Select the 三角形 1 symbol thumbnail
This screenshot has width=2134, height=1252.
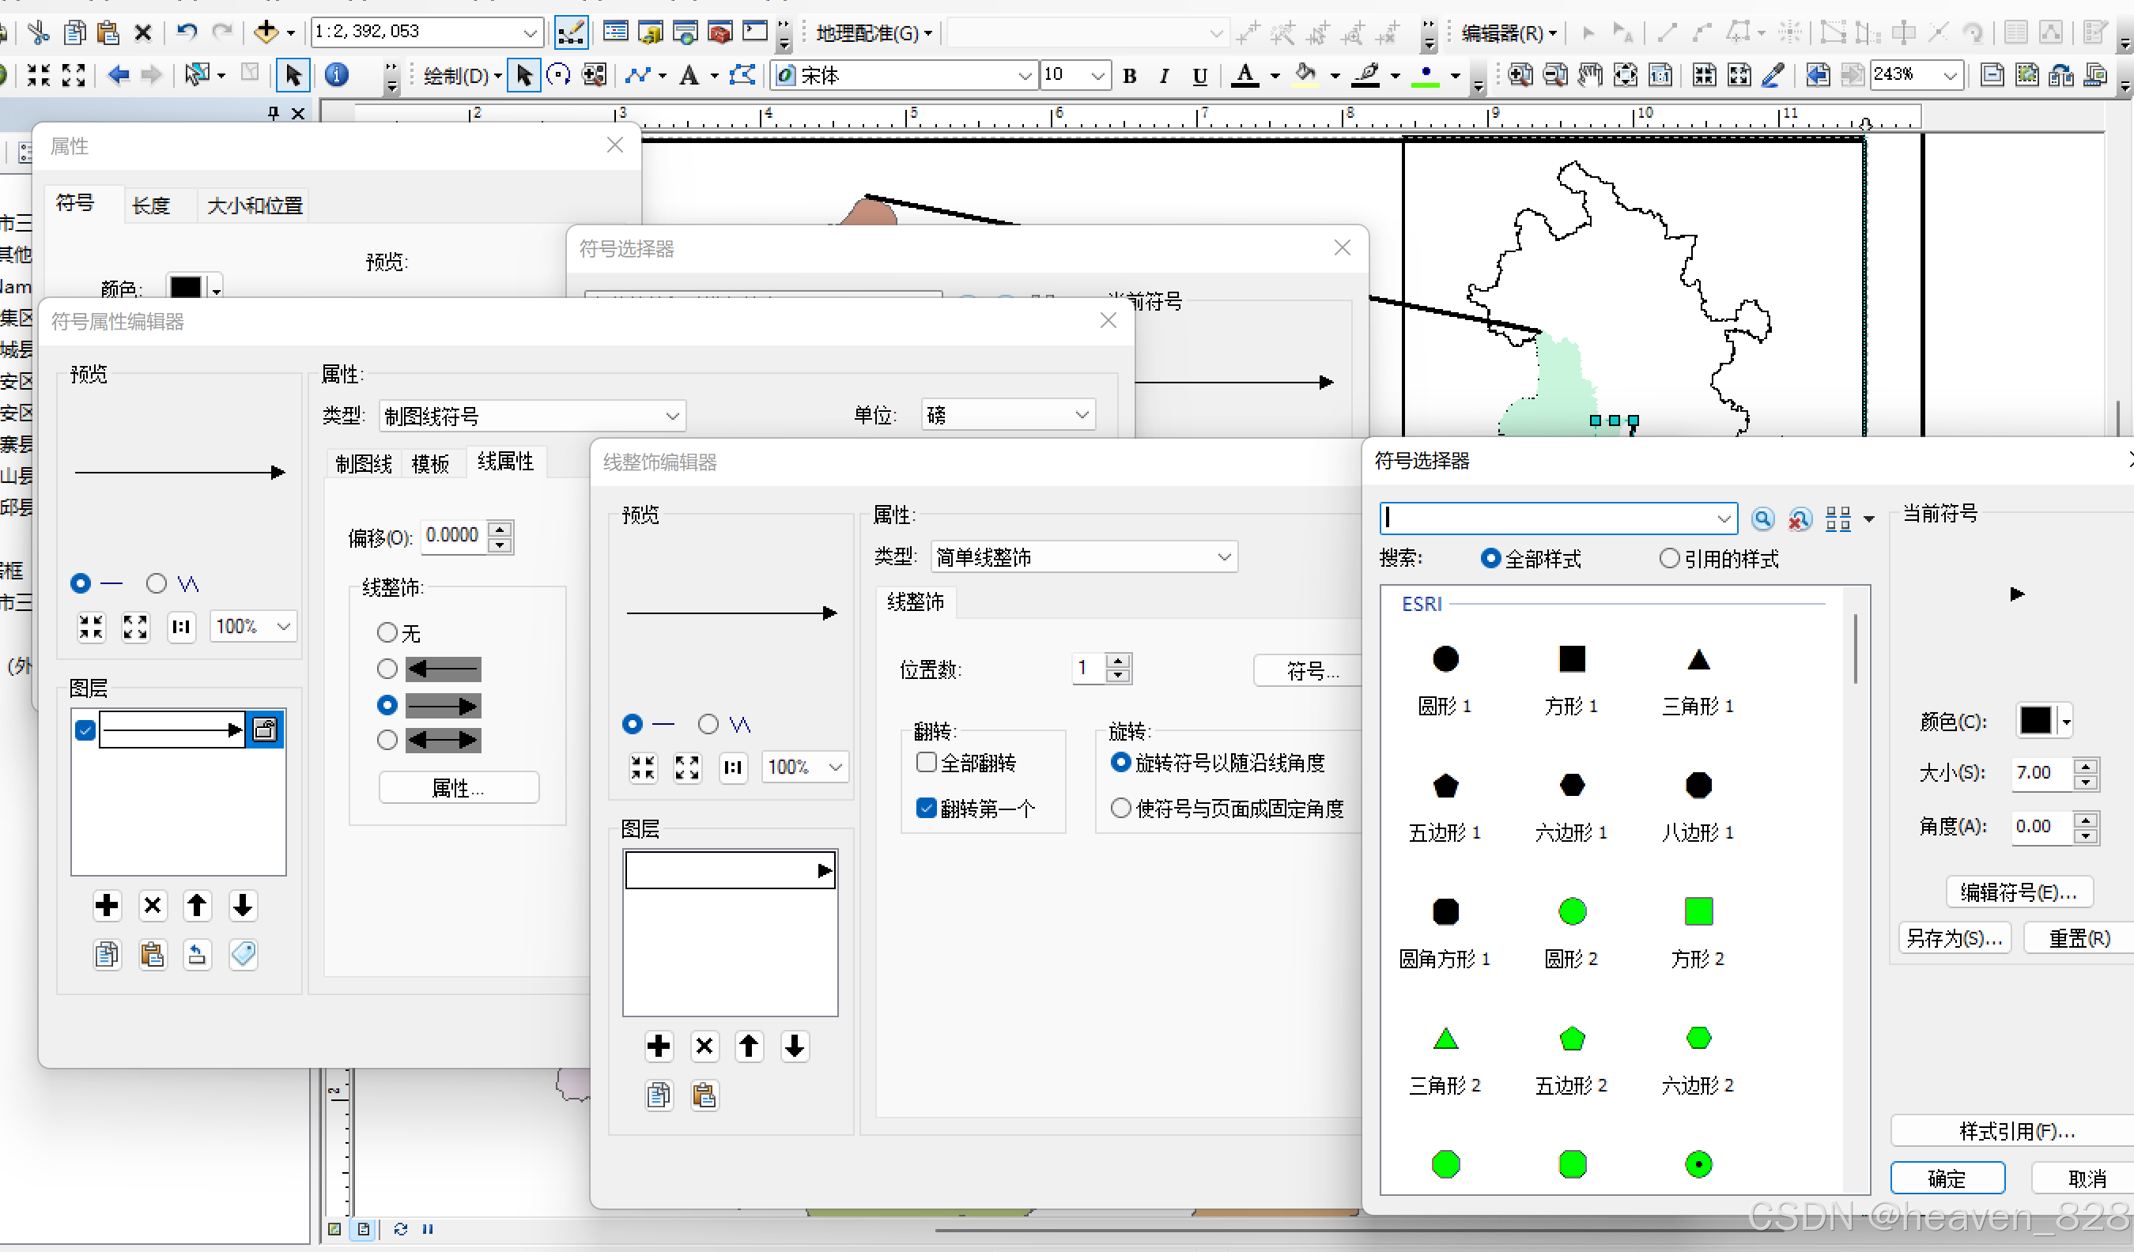[1698, 660]
